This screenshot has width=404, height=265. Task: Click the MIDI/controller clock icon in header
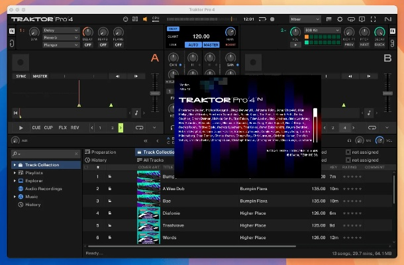click(125, 19)
